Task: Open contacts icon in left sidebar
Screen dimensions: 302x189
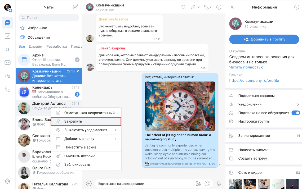Action: pos(7,76)
